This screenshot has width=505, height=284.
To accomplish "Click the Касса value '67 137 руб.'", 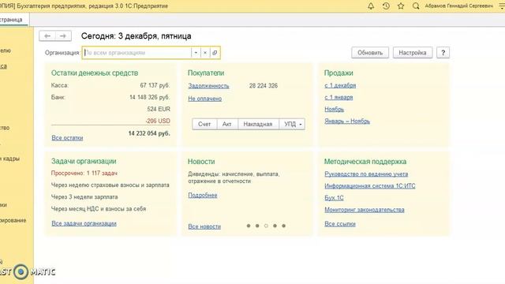I will (155, 85).
